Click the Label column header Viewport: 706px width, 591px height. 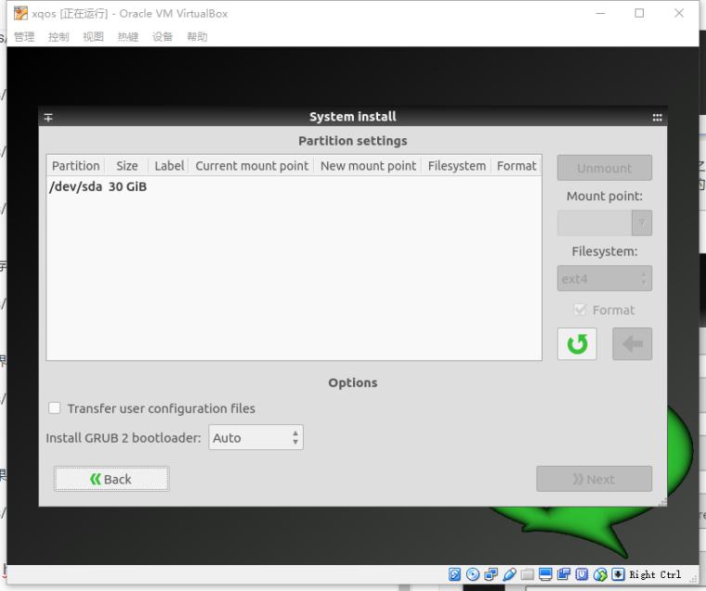coord(169,166)
